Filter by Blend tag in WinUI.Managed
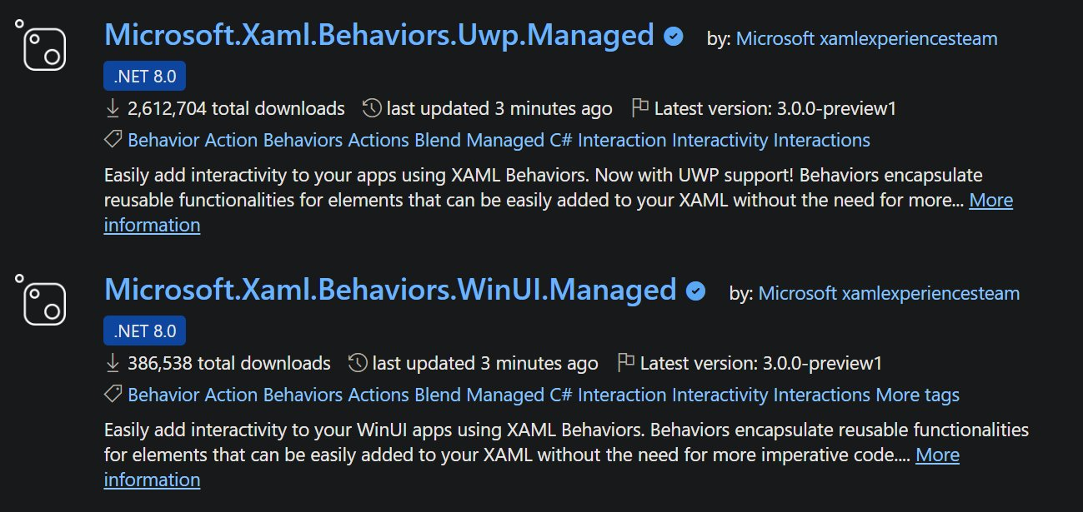This screenshot has width=1083, height=512. coord(438,395)
